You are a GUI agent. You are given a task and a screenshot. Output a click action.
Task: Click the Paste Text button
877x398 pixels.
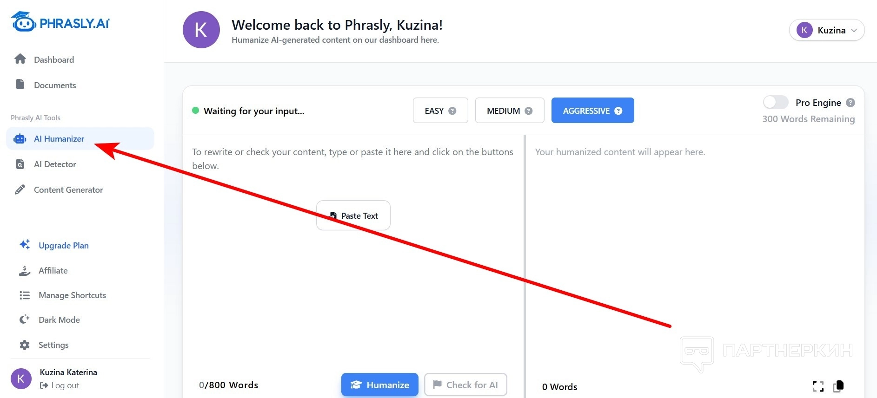click(x=353, y=215)
